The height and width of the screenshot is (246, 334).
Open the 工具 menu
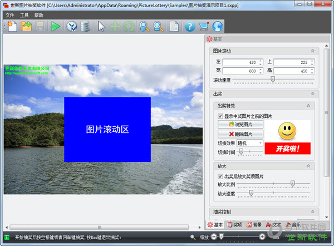25,15
